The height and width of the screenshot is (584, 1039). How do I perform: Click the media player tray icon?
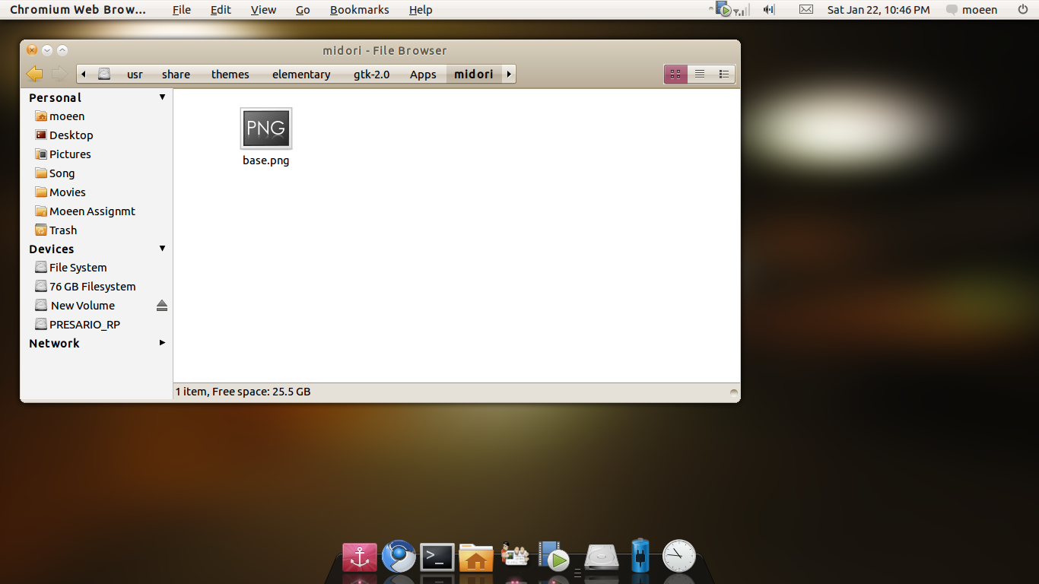pos(723,9)
